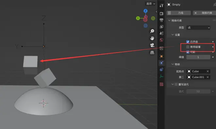
Task: Collapse the 物体 subpanel
Action: coord(172,64)
